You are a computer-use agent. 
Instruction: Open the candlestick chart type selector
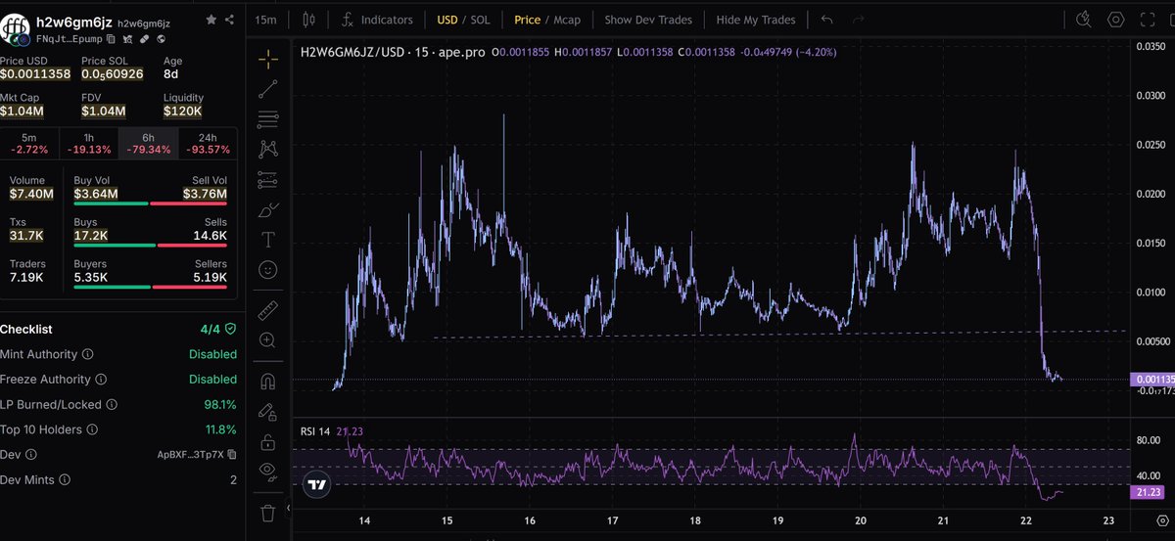pos(309,20)
